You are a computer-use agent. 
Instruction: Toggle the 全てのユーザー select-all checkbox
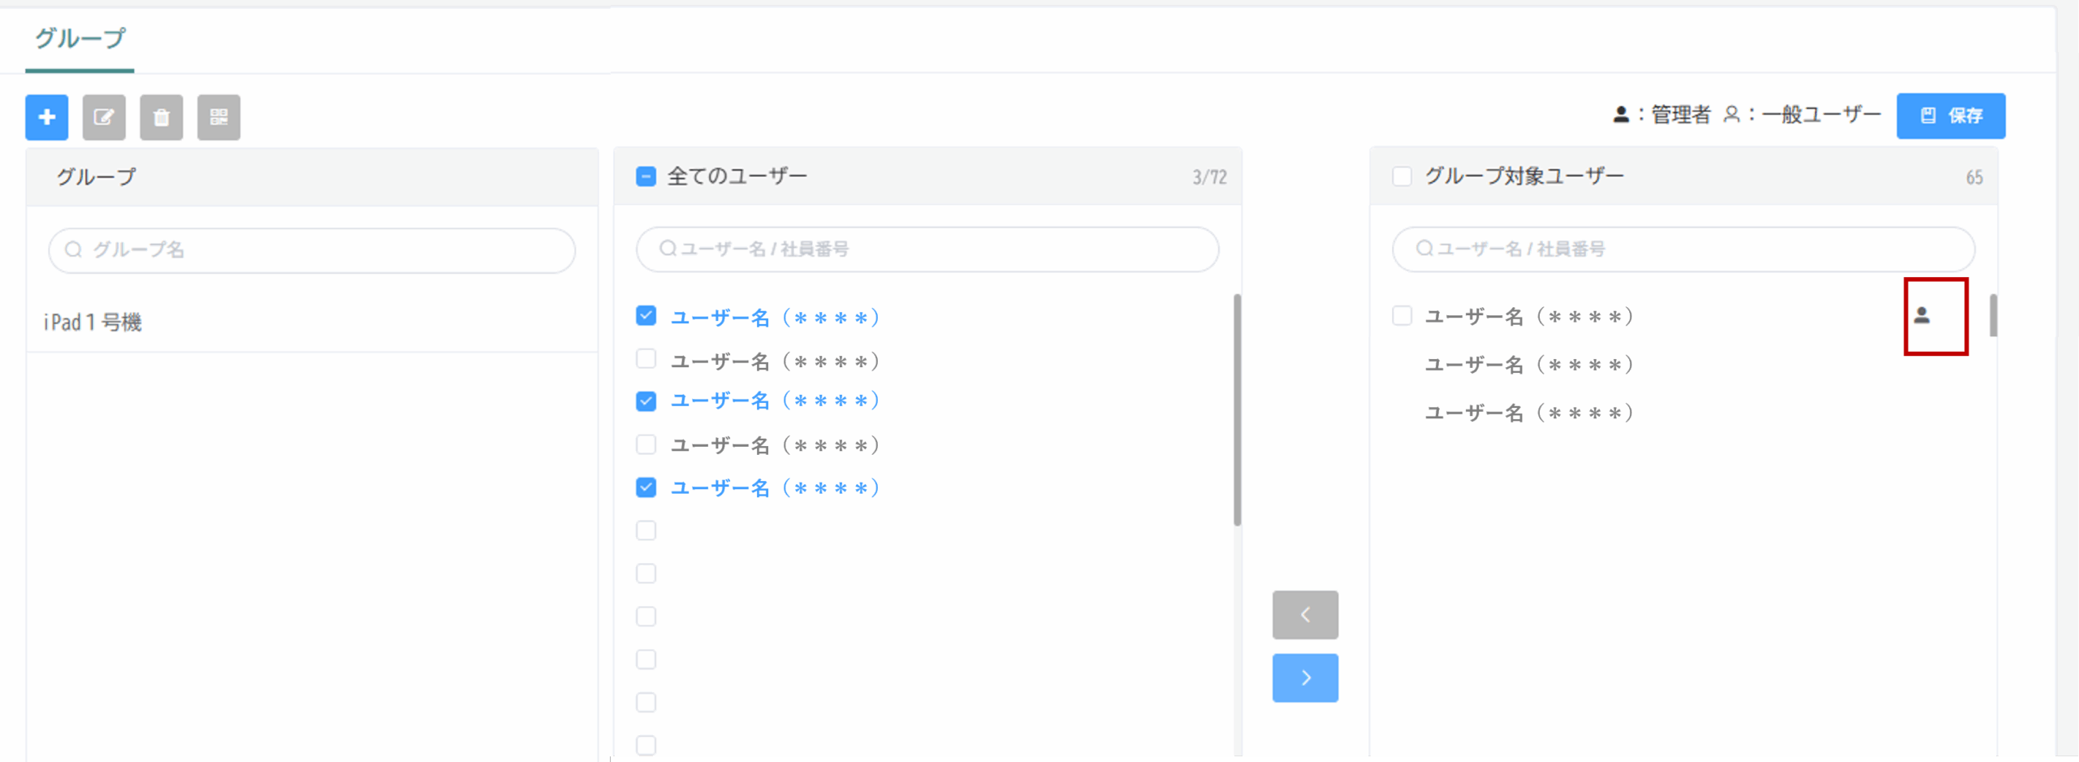pyautogui.click(x=646, y=176)
